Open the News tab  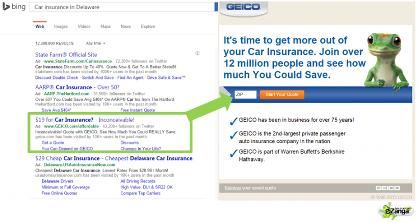125,26
